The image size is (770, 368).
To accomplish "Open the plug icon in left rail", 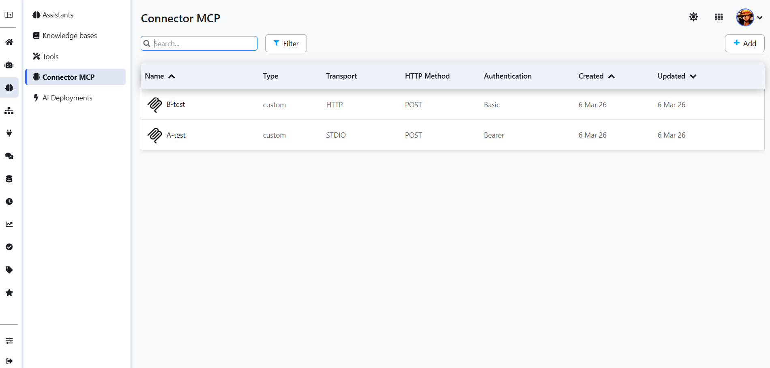I will pyautogui.click(x=9, y=133).
